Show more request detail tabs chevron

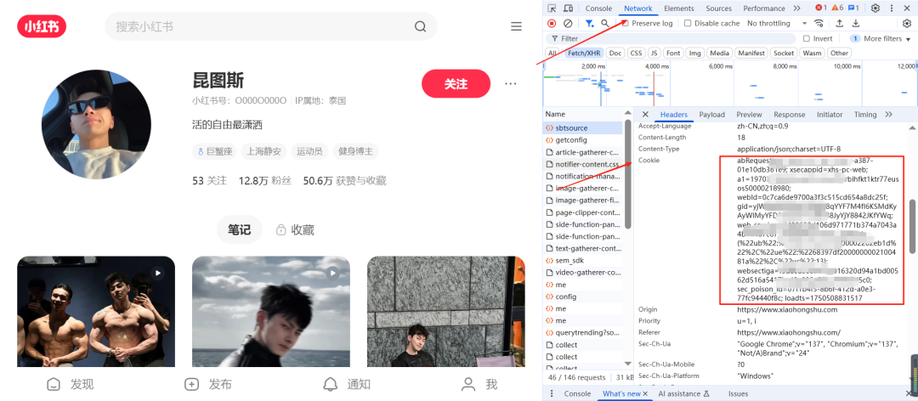coord(889,114)
